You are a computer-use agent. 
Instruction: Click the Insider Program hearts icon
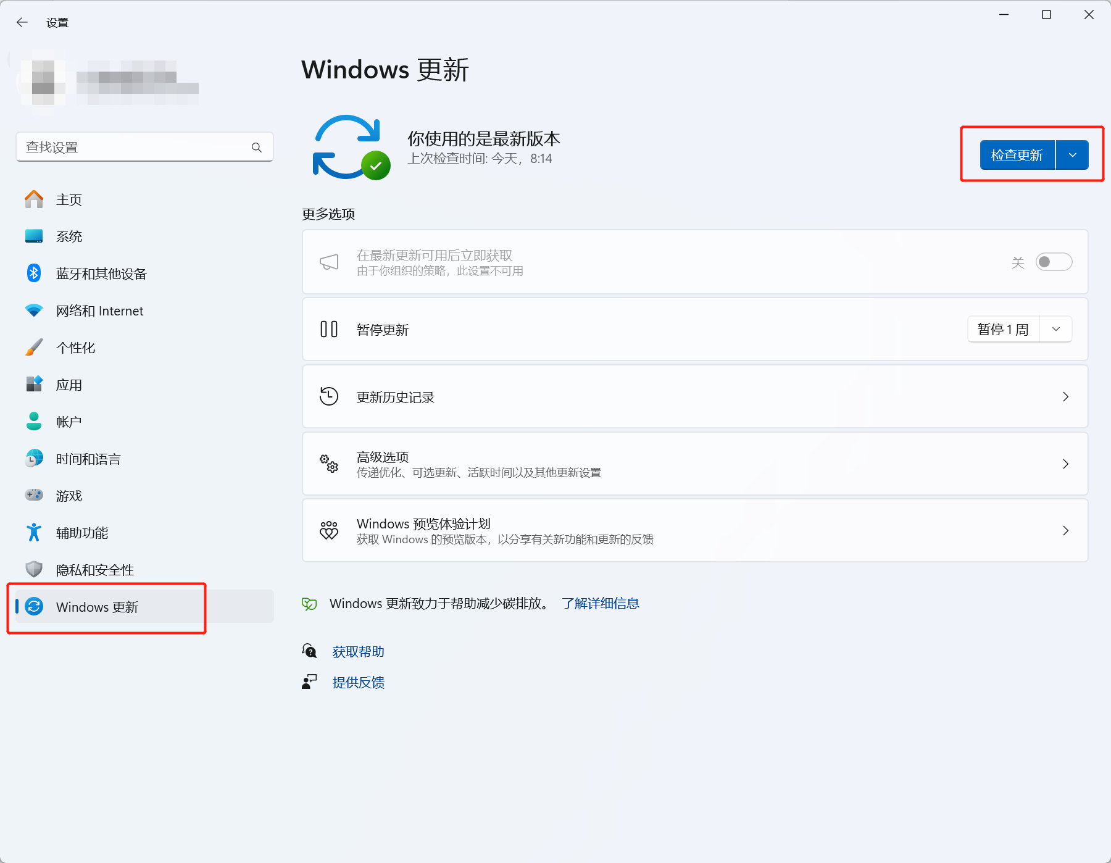329,530
